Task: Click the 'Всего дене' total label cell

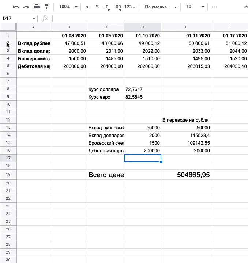Action: (106, 175)
